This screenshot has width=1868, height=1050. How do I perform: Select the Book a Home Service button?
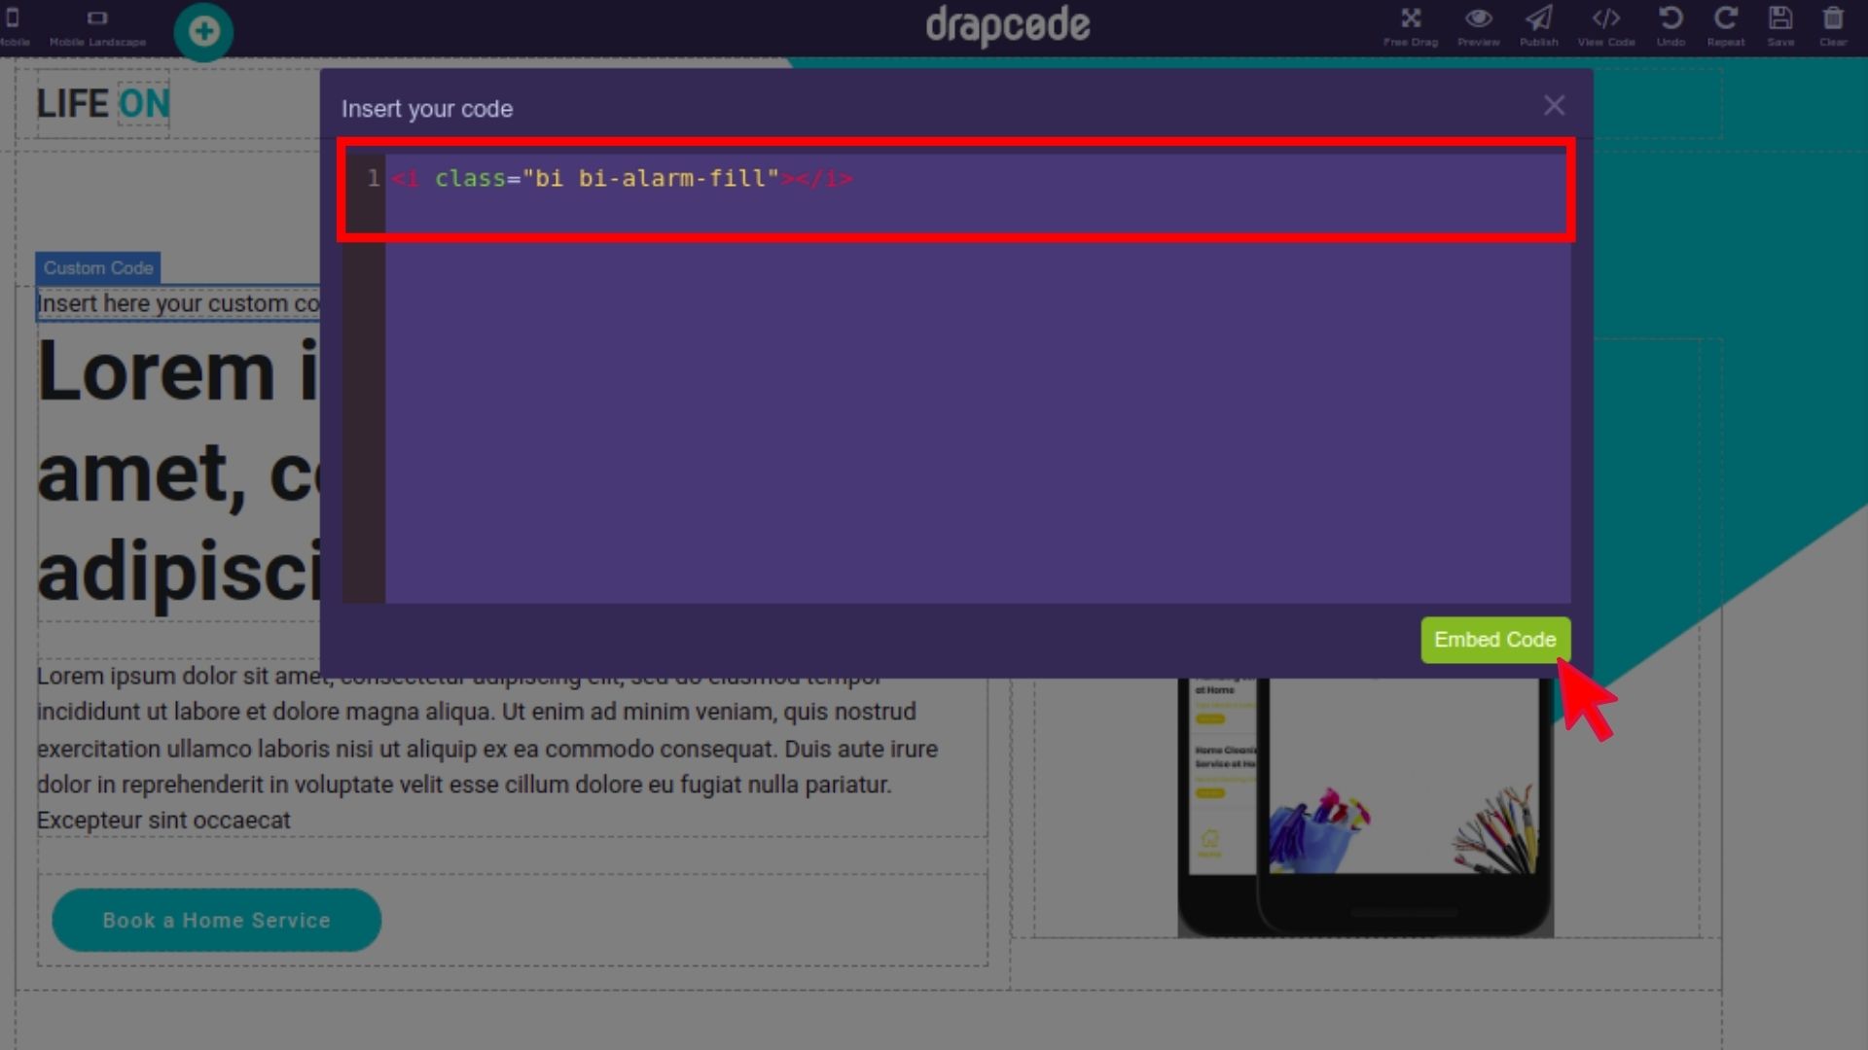[x=217, y=919]
